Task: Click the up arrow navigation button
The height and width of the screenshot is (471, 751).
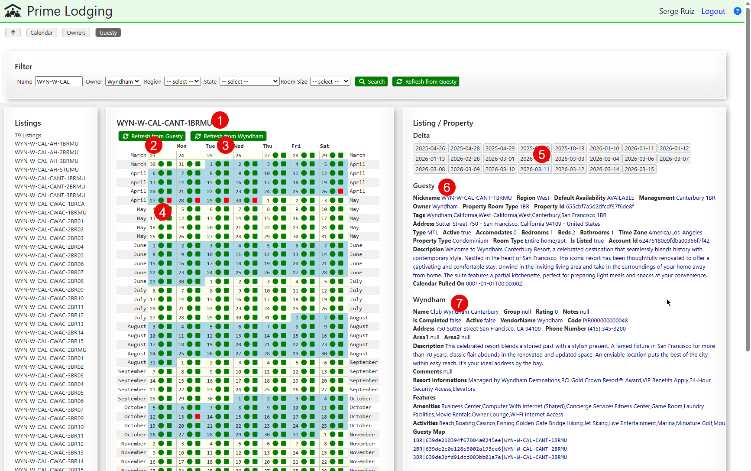Action: pyautogui.click(x=13, y=32)
